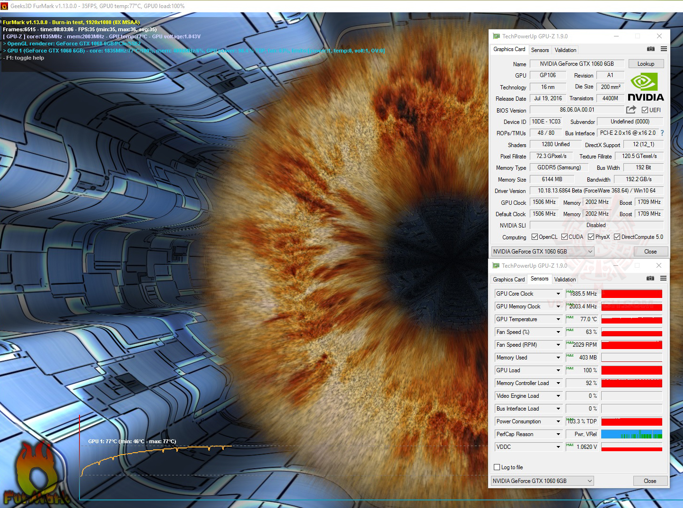Open the hamburger menu in Sensors window
This screenshot has width=683, height=508.
coord(663,279)
